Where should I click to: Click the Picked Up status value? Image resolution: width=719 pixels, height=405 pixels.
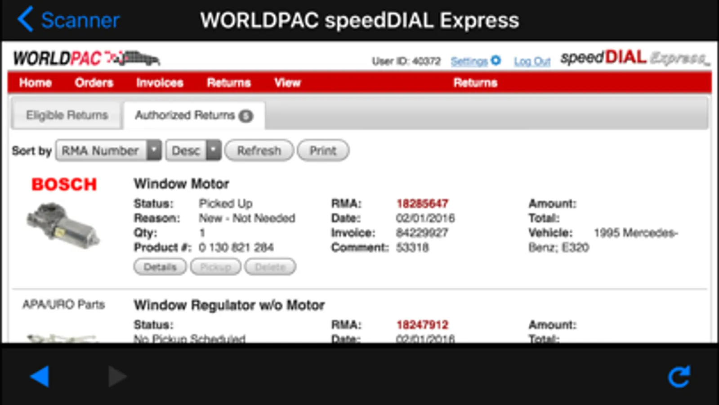coord(226,203)
